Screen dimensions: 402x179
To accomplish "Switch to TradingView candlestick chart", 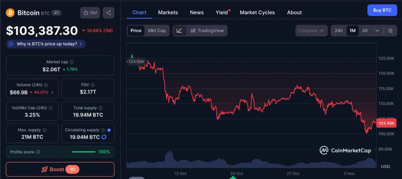I will [x=207, y=31].
